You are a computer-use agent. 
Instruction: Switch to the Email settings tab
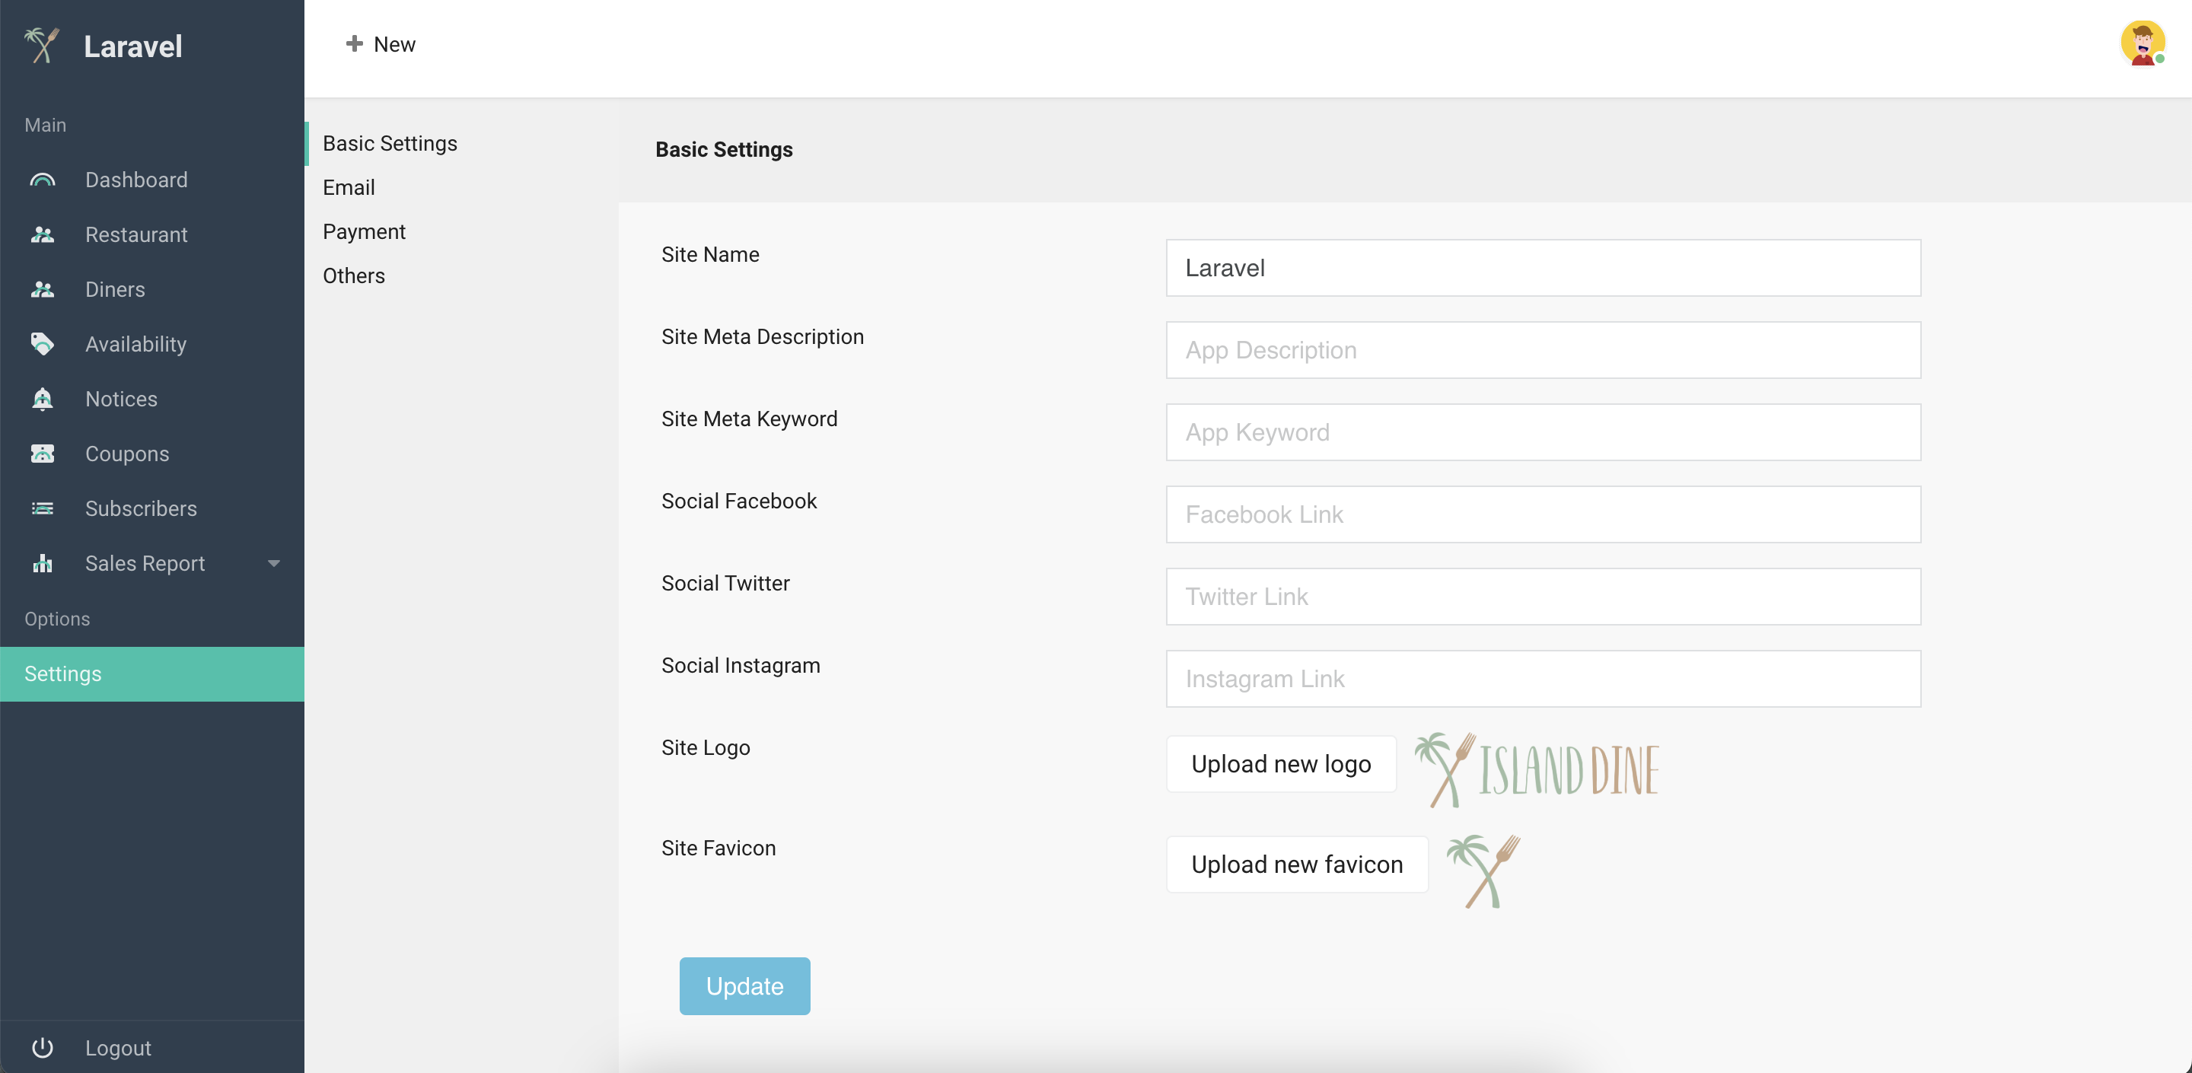click(x=349, y=187)
